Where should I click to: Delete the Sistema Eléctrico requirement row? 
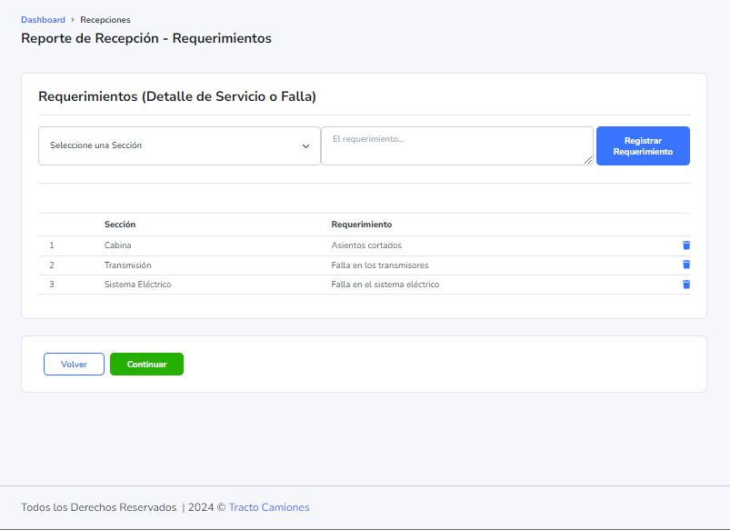click(685, 285)
